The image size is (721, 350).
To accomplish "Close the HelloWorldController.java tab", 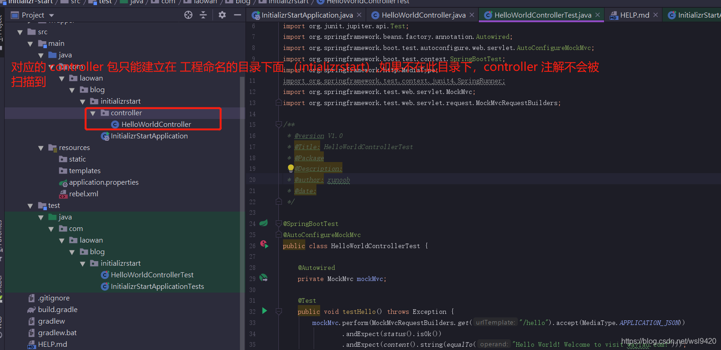I will [471, 15].
